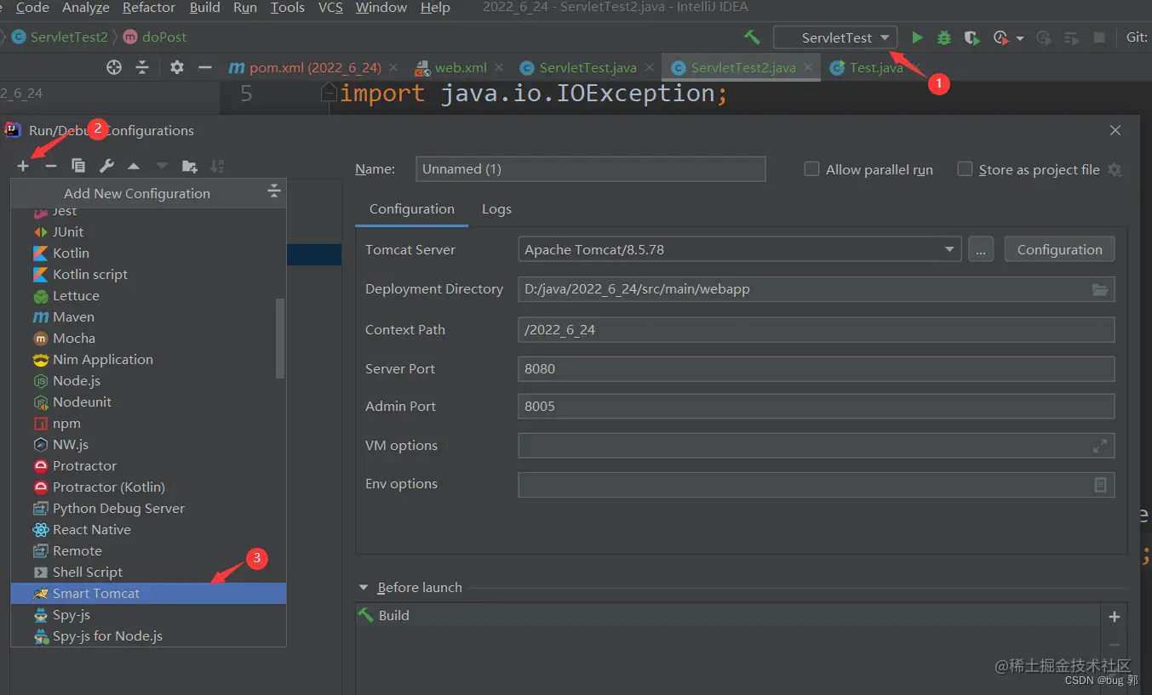Select Shell Script configuration type
The height and width of the screenshot is (695, 1152).
(148, 572)
